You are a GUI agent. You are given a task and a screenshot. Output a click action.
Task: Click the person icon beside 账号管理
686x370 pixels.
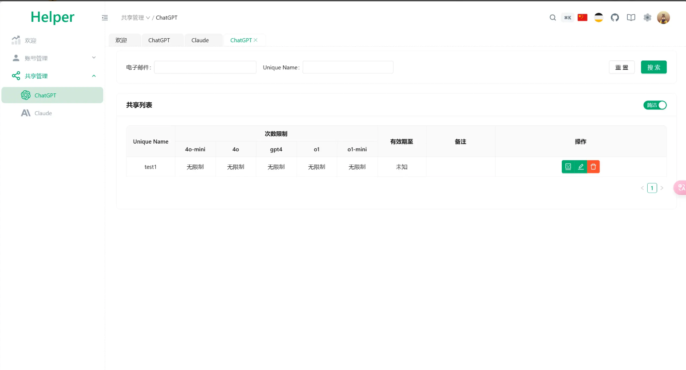(16, 58)
